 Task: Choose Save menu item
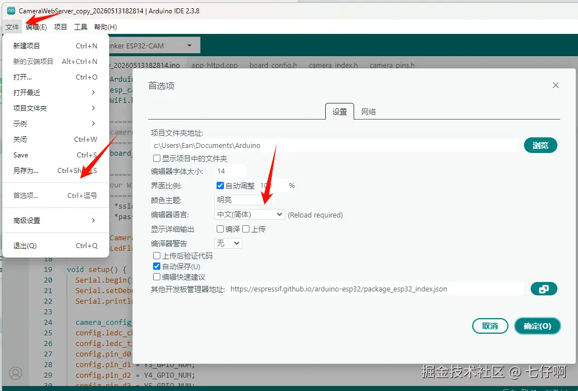pos(55,155)
